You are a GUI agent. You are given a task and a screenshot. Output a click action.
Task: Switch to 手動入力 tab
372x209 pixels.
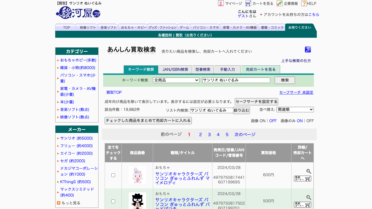pos(228,69)
